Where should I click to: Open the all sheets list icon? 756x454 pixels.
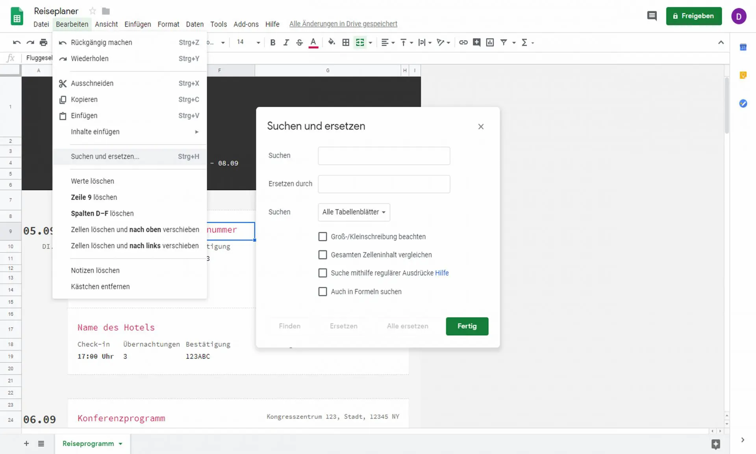coord(41,444)
